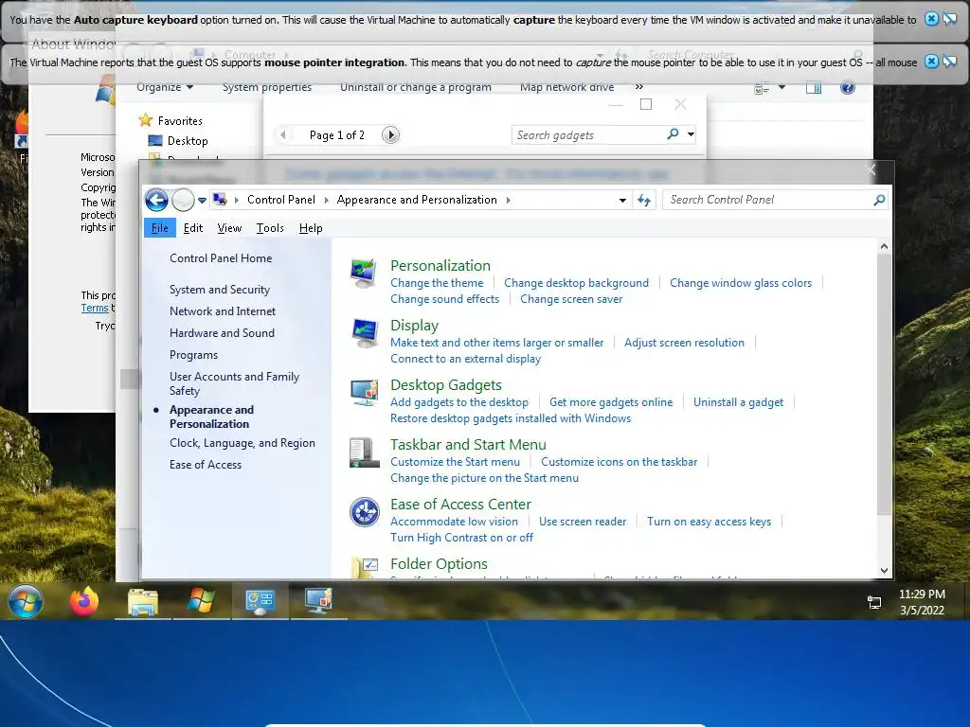Viewport: 970px width, 727px height.
Task: Click the search magnifier in Control Panel
Action: pyautogui.click(x=878, y=200)
